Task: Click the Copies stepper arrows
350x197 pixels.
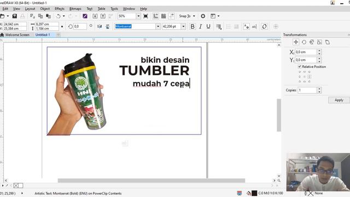Action: [319, 90]
